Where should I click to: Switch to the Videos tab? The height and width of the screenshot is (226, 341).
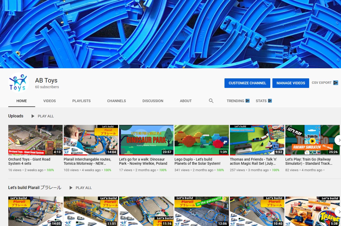click(49, 101)
